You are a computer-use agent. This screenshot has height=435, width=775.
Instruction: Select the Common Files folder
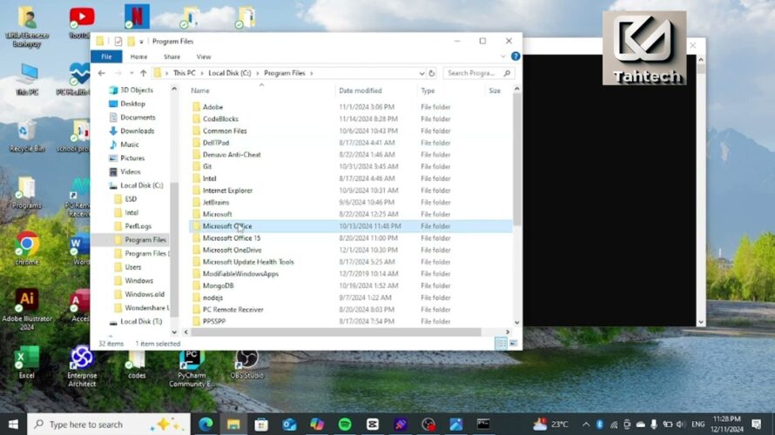pyautogui.click(x=225, y=130)
